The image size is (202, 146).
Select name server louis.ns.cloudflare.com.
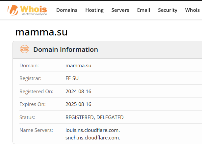tap(93, 130)
